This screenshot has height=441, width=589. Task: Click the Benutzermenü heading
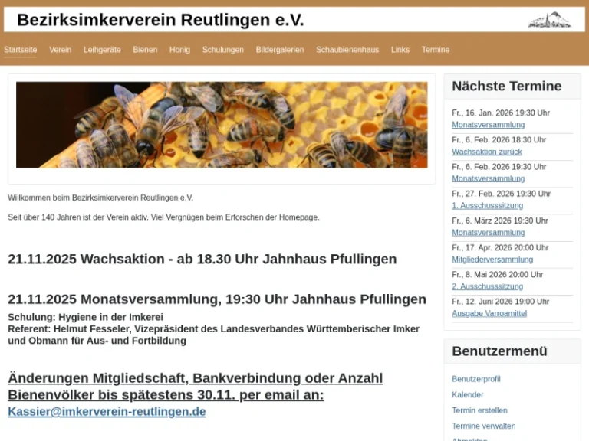[499, 351]
